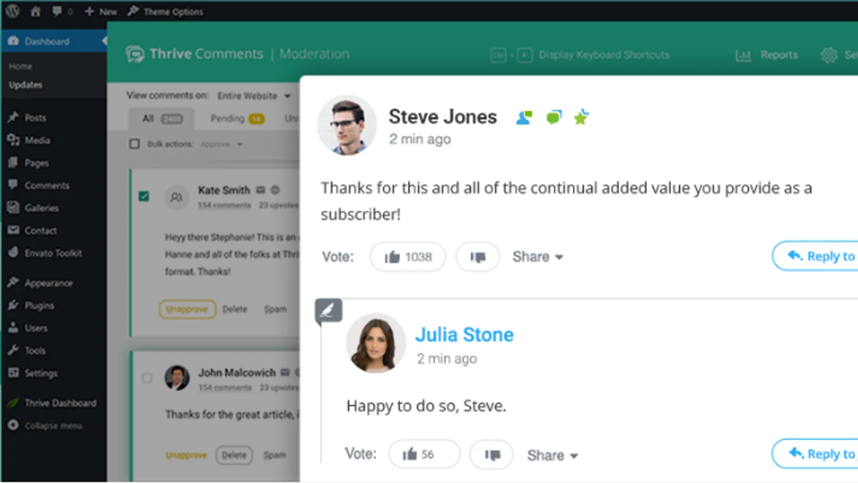
Task: Downvote Julia Stone's reply
Action: click(492, 455)
